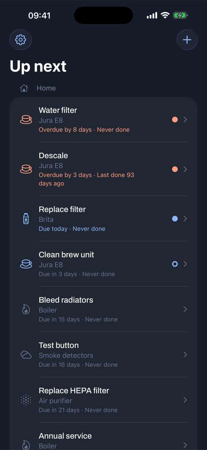
Task: Open Descale details via its chevron
Action: (185, 169)
